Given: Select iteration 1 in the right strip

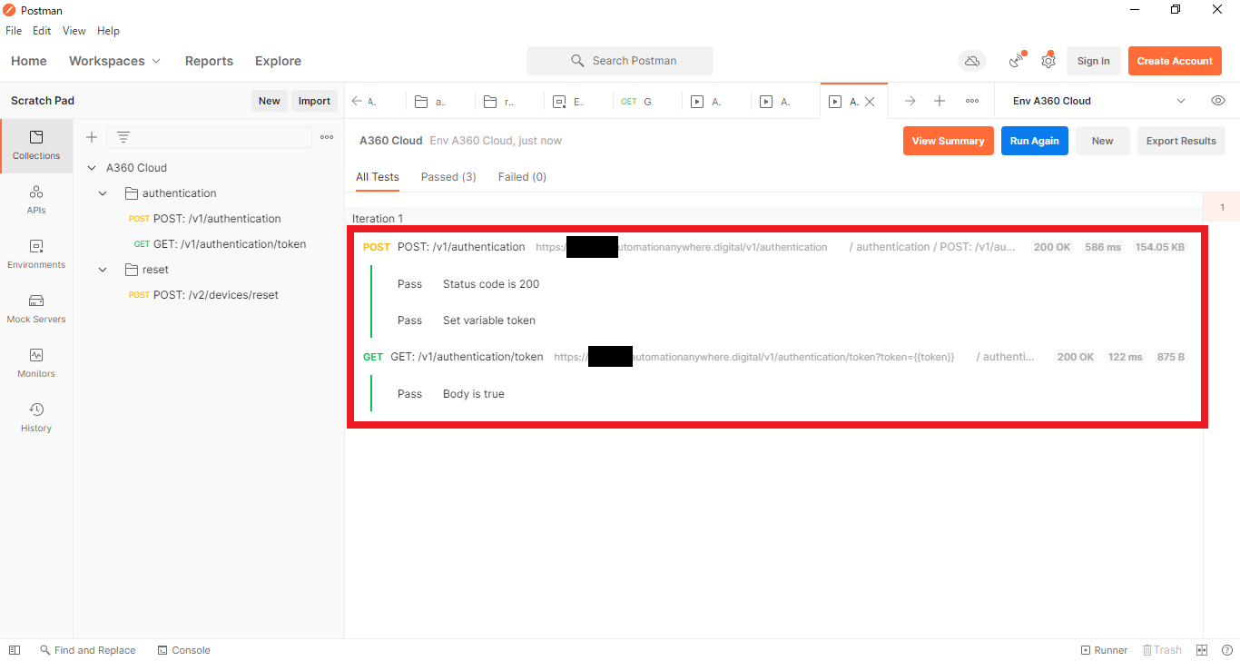Looking at the screenshot, I should [x=1222, y=208].
